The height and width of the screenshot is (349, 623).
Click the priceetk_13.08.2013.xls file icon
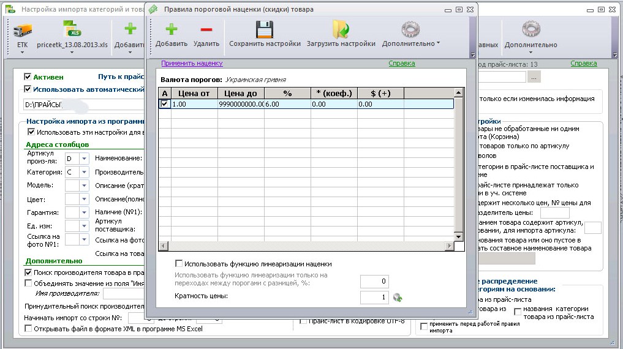[x=72, y=29]
